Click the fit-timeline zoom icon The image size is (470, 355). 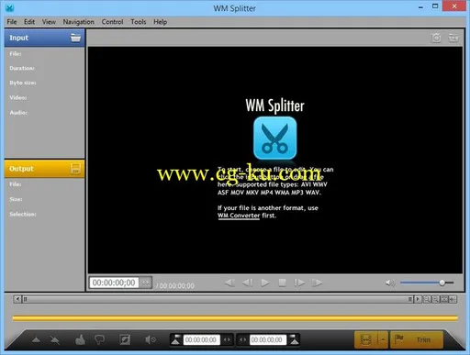[444, 299]
